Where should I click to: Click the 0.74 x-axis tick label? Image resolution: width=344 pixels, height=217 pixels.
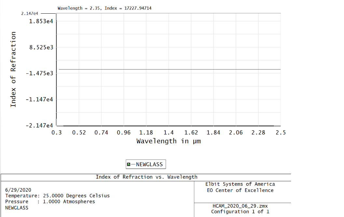click(101, 133)
